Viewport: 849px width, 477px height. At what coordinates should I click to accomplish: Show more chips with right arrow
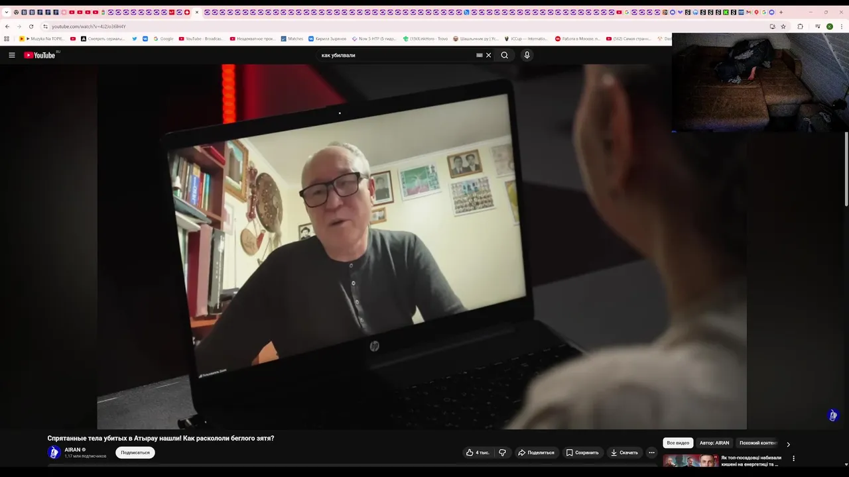click(x=788, y=444)
